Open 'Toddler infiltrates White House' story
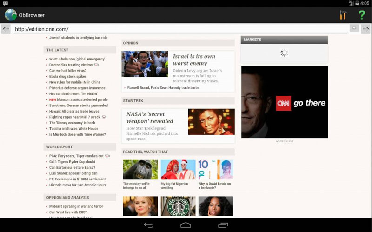 click(74, 129)
